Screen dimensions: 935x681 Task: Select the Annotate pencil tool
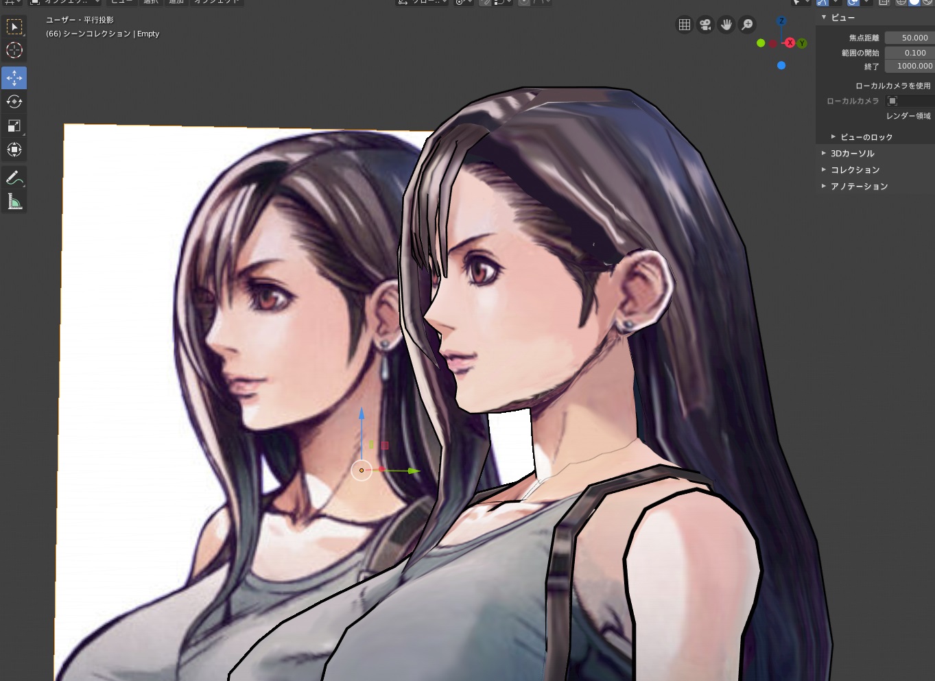tap(14, 178)
